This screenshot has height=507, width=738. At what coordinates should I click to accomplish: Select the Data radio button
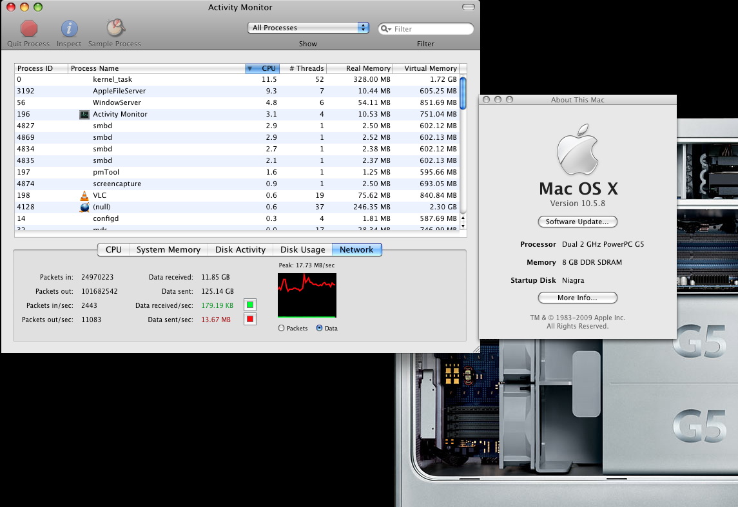click(x=320, y=329)
